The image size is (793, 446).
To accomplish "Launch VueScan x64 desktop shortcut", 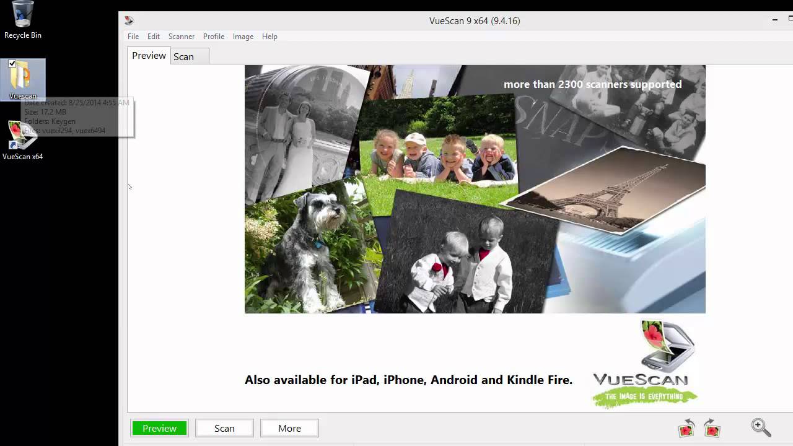I will click(x=22, y=140).
